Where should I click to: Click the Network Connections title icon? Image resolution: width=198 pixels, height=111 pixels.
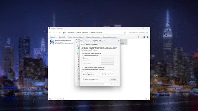[x=49, y=28]
